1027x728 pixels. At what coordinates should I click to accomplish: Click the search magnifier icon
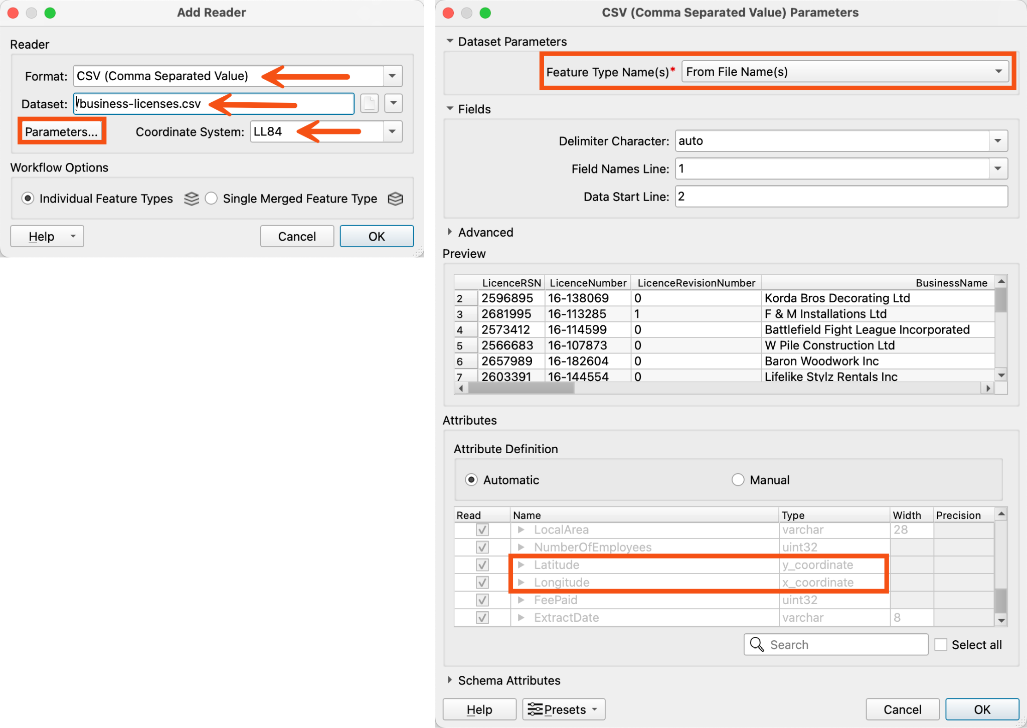click(757, 644)
